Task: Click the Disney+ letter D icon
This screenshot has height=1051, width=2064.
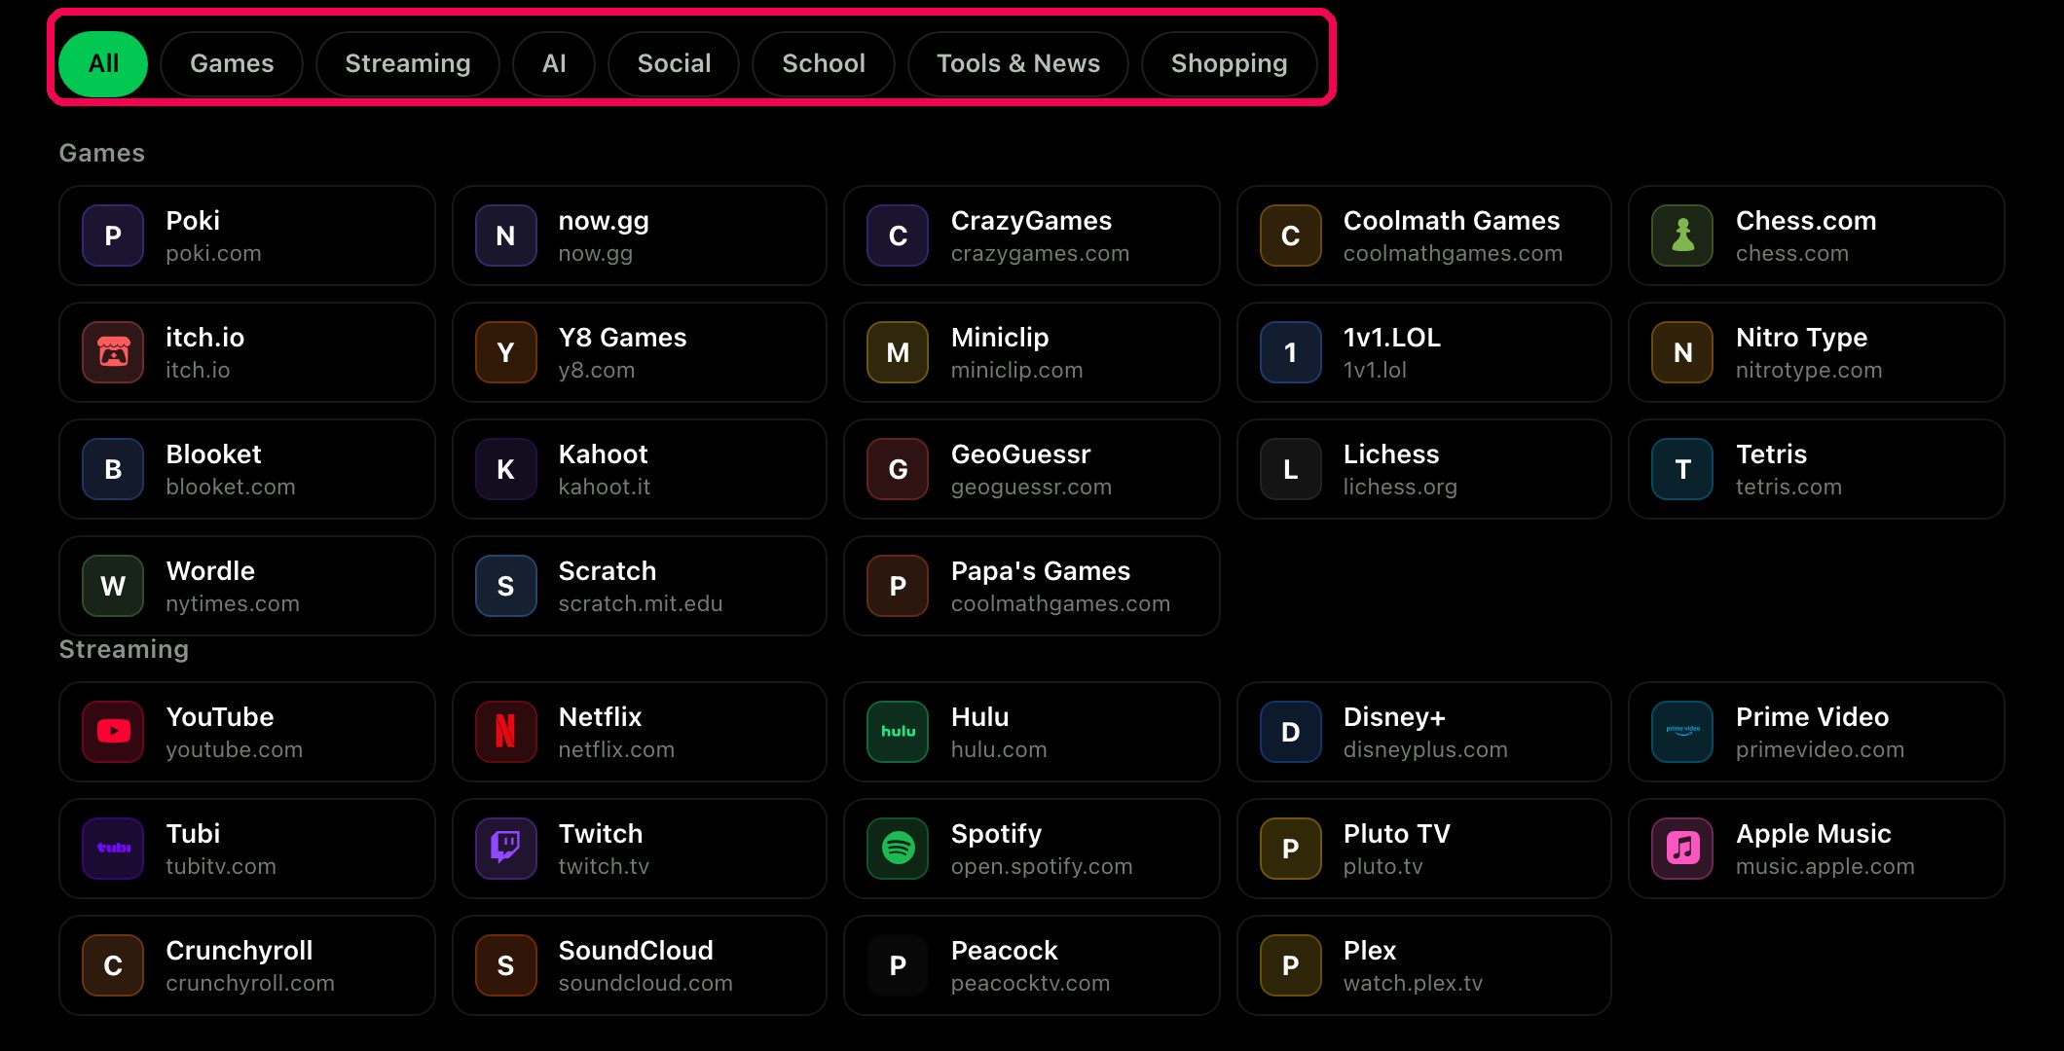Action: click(x=1290, y=732)
